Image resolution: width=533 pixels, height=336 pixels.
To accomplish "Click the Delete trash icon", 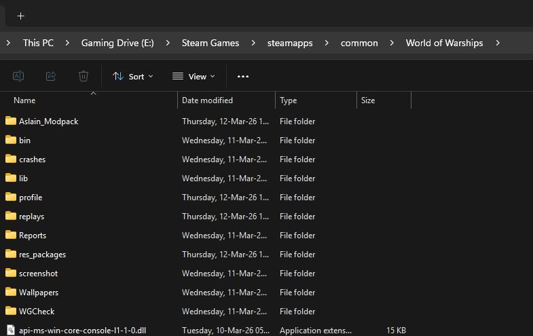I will (x=84, y=76).
